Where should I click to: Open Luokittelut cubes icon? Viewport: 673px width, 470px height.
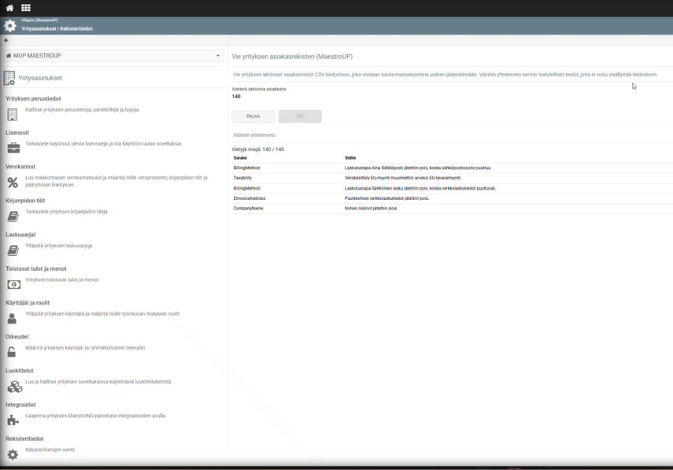point(15,387)
